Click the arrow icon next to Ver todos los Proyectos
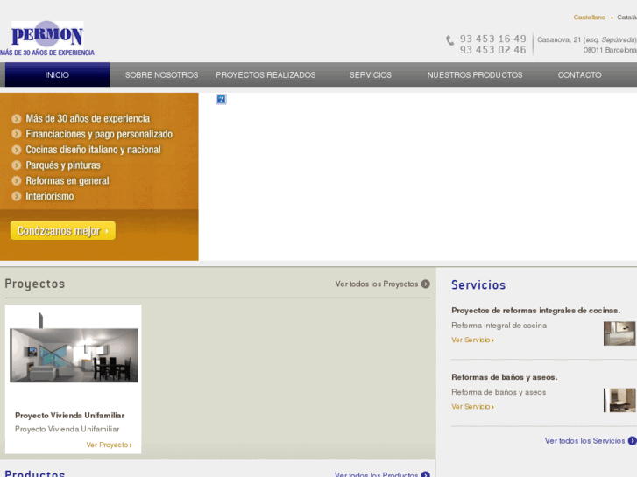The width and height of the screenshot is (637, 477). tap(425, 284)
